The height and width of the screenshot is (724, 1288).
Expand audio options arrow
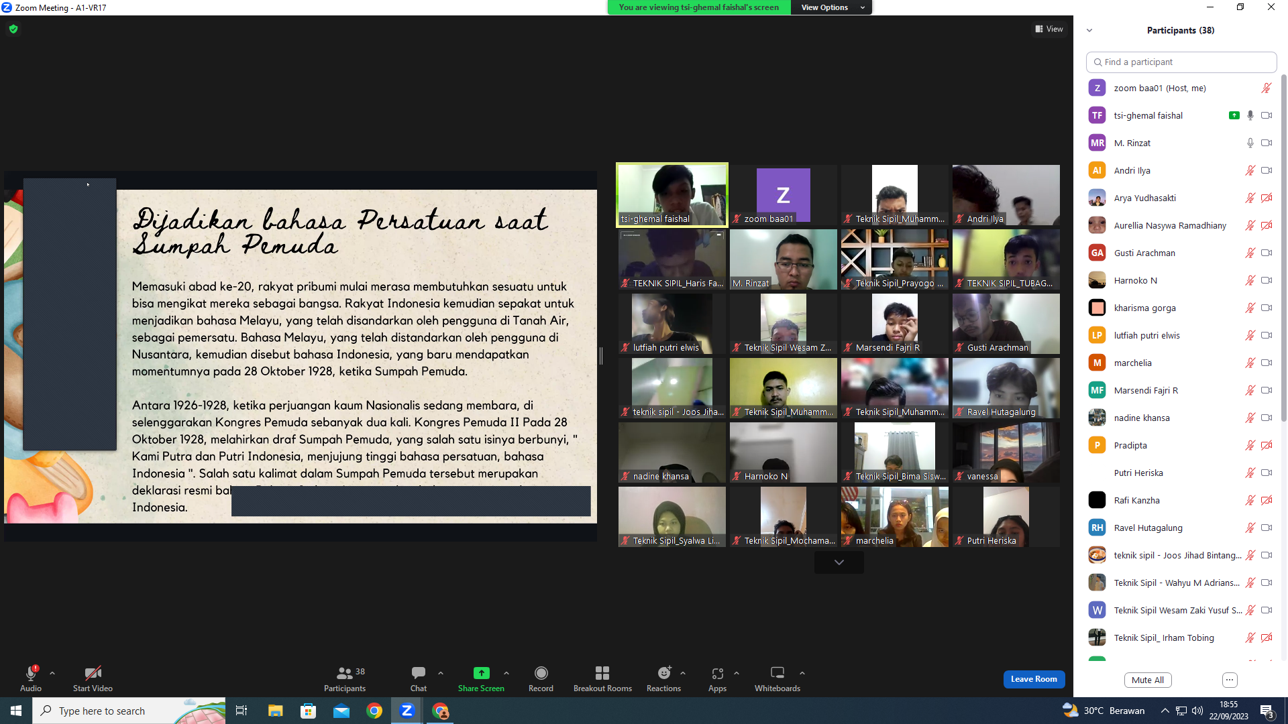(52, 673)
